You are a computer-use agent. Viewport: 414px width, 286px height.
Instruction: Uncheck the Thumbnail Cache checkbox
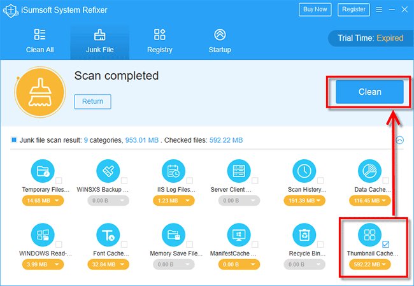[386, 244]
